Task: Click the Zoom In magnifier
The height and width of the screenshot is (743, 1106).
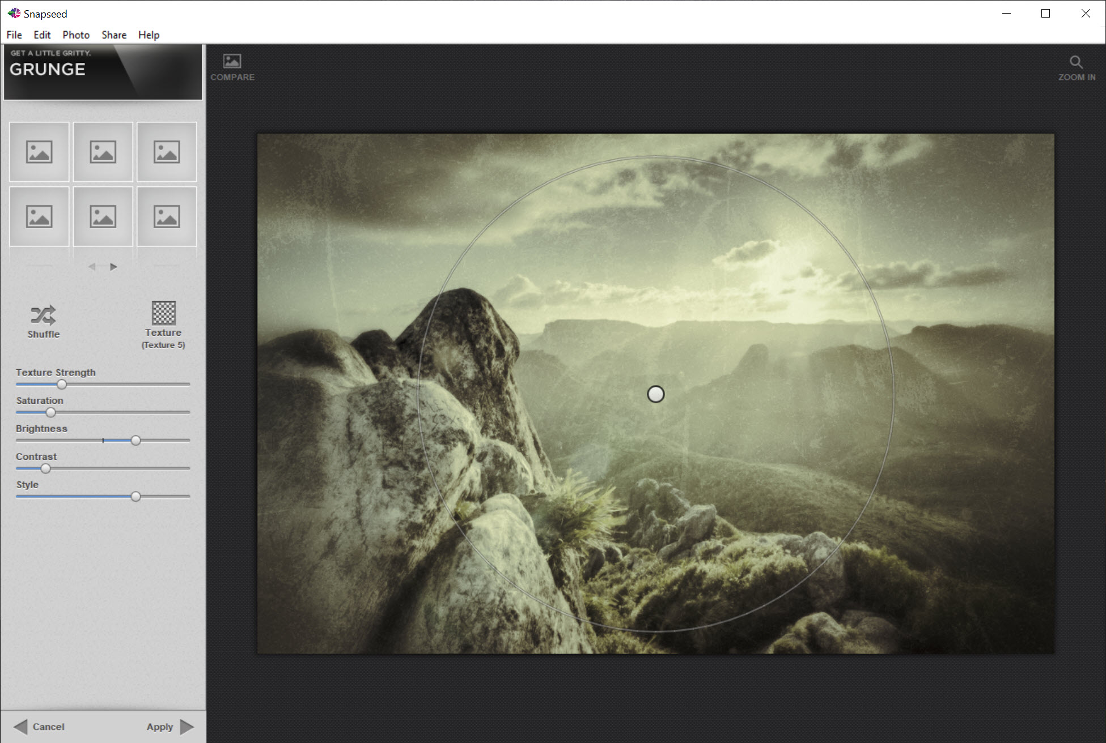Action: tap(1075, 62)
